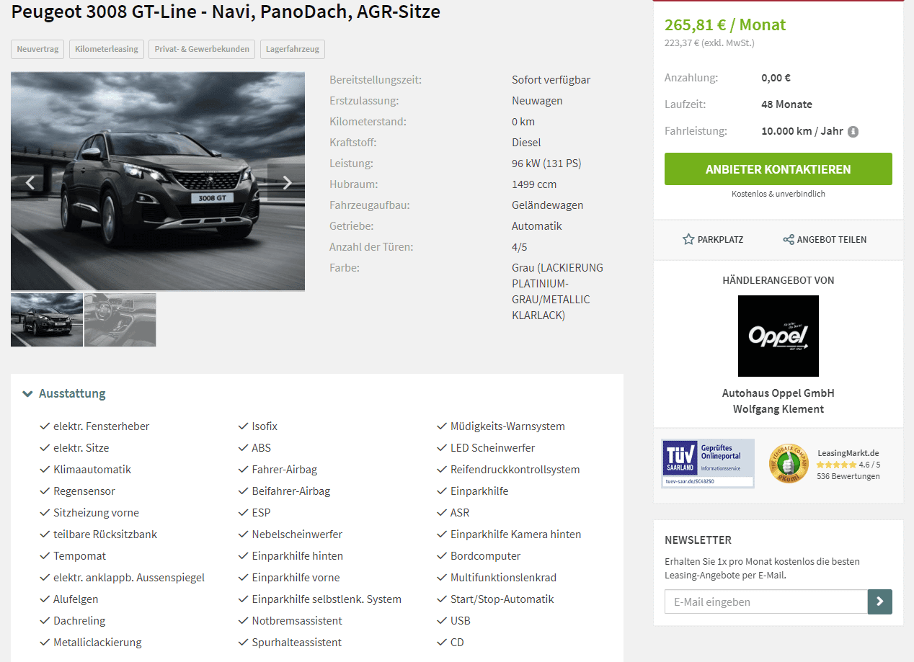
Task: Click the info icon beside Fahrleistung
Action: pyautogui.click(x=853, y=132)
